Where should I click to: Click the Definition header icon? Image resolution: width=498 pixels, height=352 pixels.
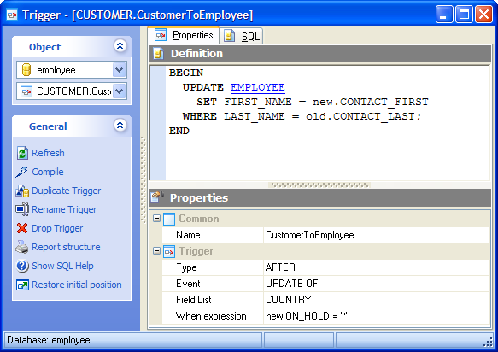point(159,53)
